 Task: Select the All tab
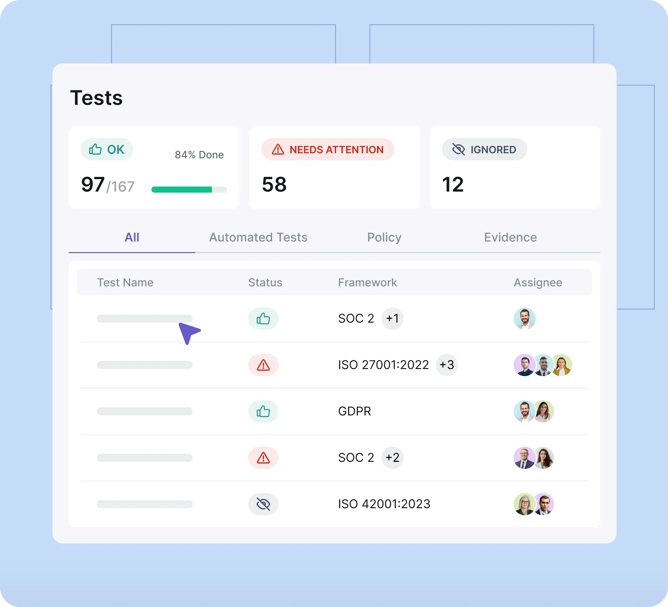click(132, 237)
